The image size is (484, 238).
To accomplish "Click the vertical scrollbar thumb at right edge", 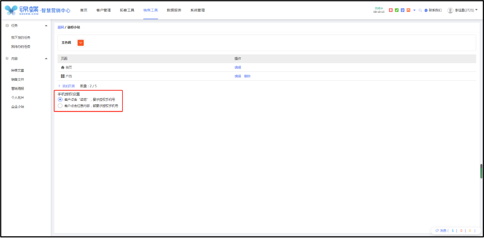I will 481,171.
